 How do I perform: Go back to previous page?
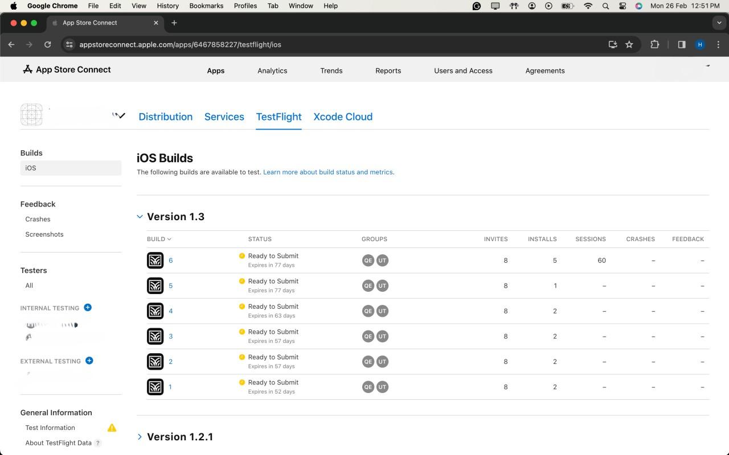pyautogui.click(x=11, y=44)
